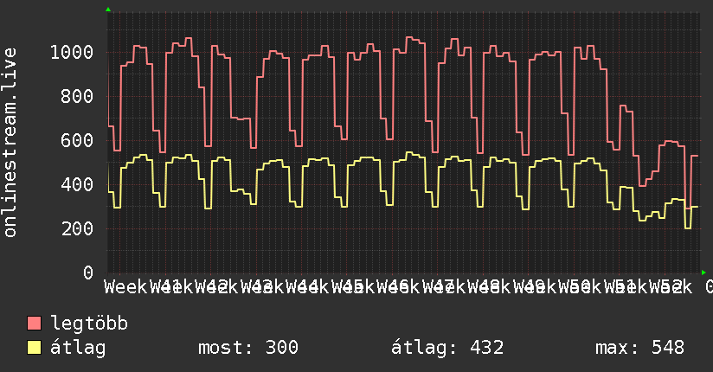Select the legtöbb legend label
This screenshot has height=372, width=713.
89,324
